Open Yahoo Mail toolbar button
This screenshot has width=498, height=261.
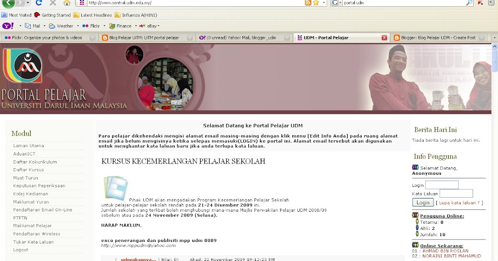(32, 26)
